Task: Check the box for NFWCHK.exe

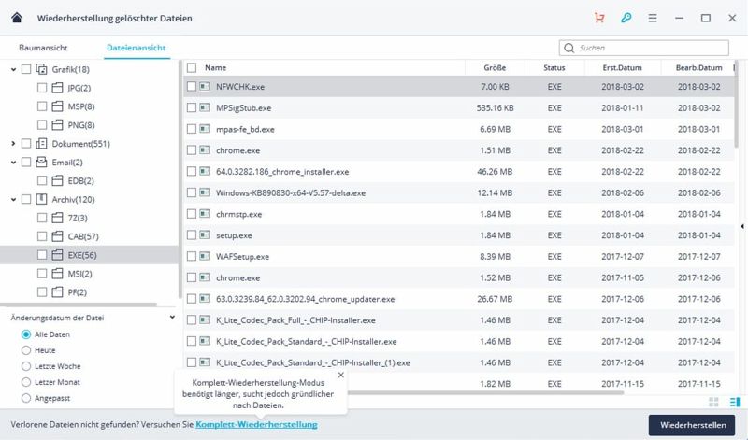Action: (192, 86)
